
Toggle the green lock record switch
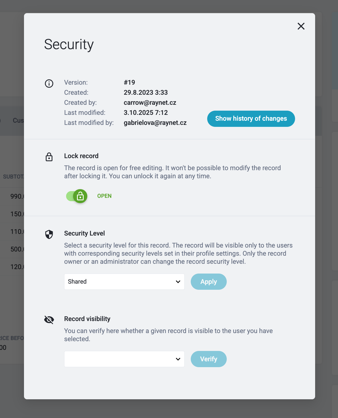(x=77, y=196)
